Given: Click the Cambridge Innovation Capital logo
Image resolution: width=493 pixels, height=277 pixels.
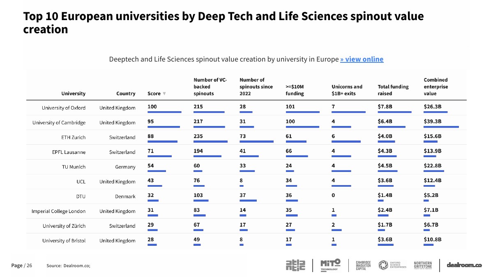Looking at the screenshot, I should (363, 265).
